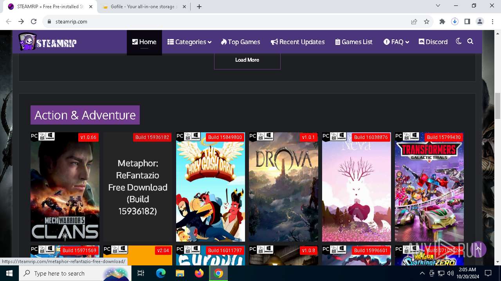501x281 pixels.
Task: Click the v1.0.1 version badge on Drova
Action: 308,137
